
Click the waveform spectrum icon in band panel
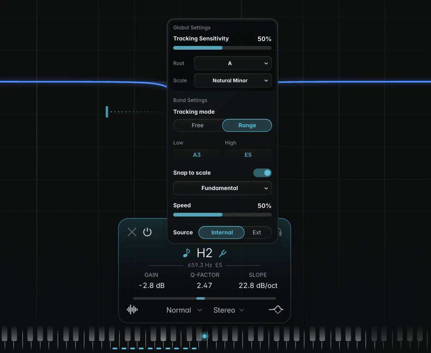click(x=132, y=309)
